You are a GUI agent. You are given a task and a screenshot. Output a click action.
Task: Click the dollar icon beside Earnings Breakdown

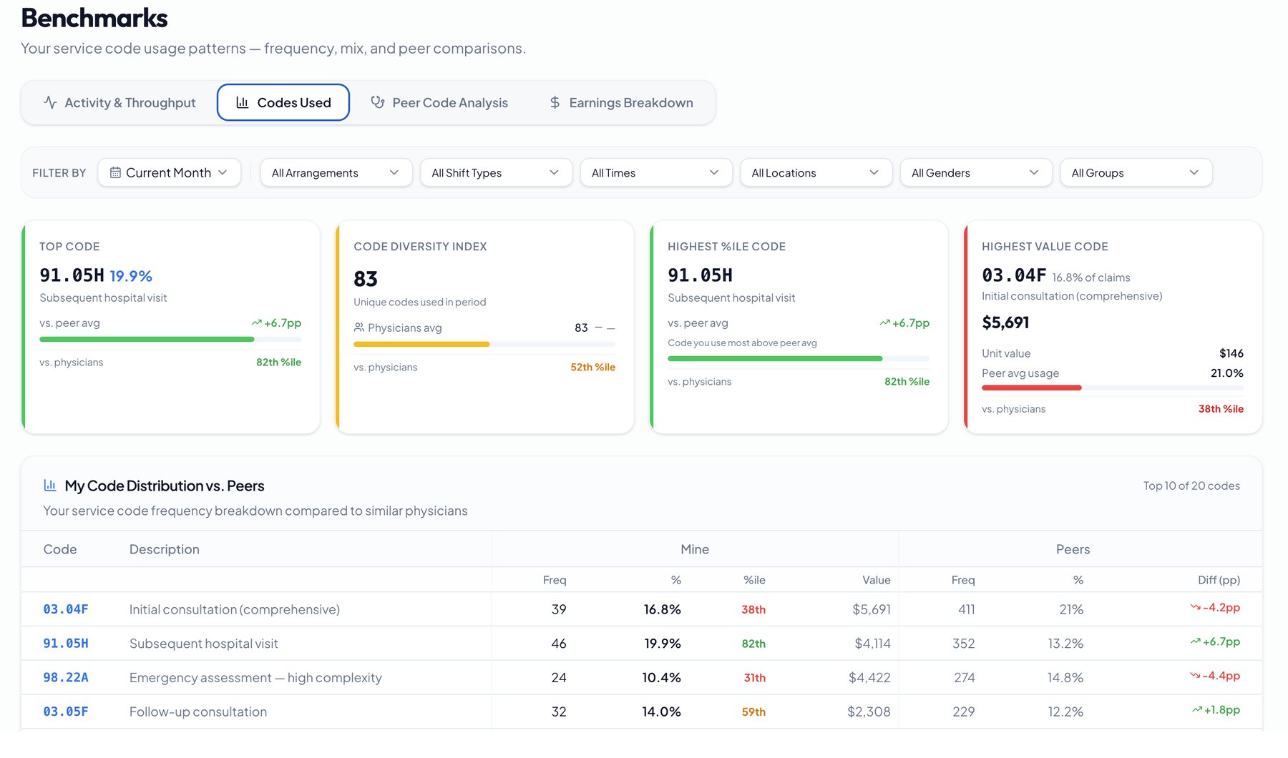[x=555, y=102]
